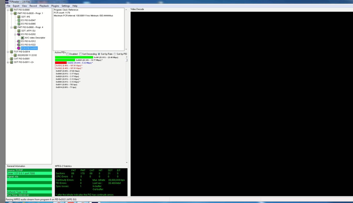Screen dimensions: 353x203
Task: Select the 0x0047 (0.09% - 37.66 Kbps) row
Action: 67,71
